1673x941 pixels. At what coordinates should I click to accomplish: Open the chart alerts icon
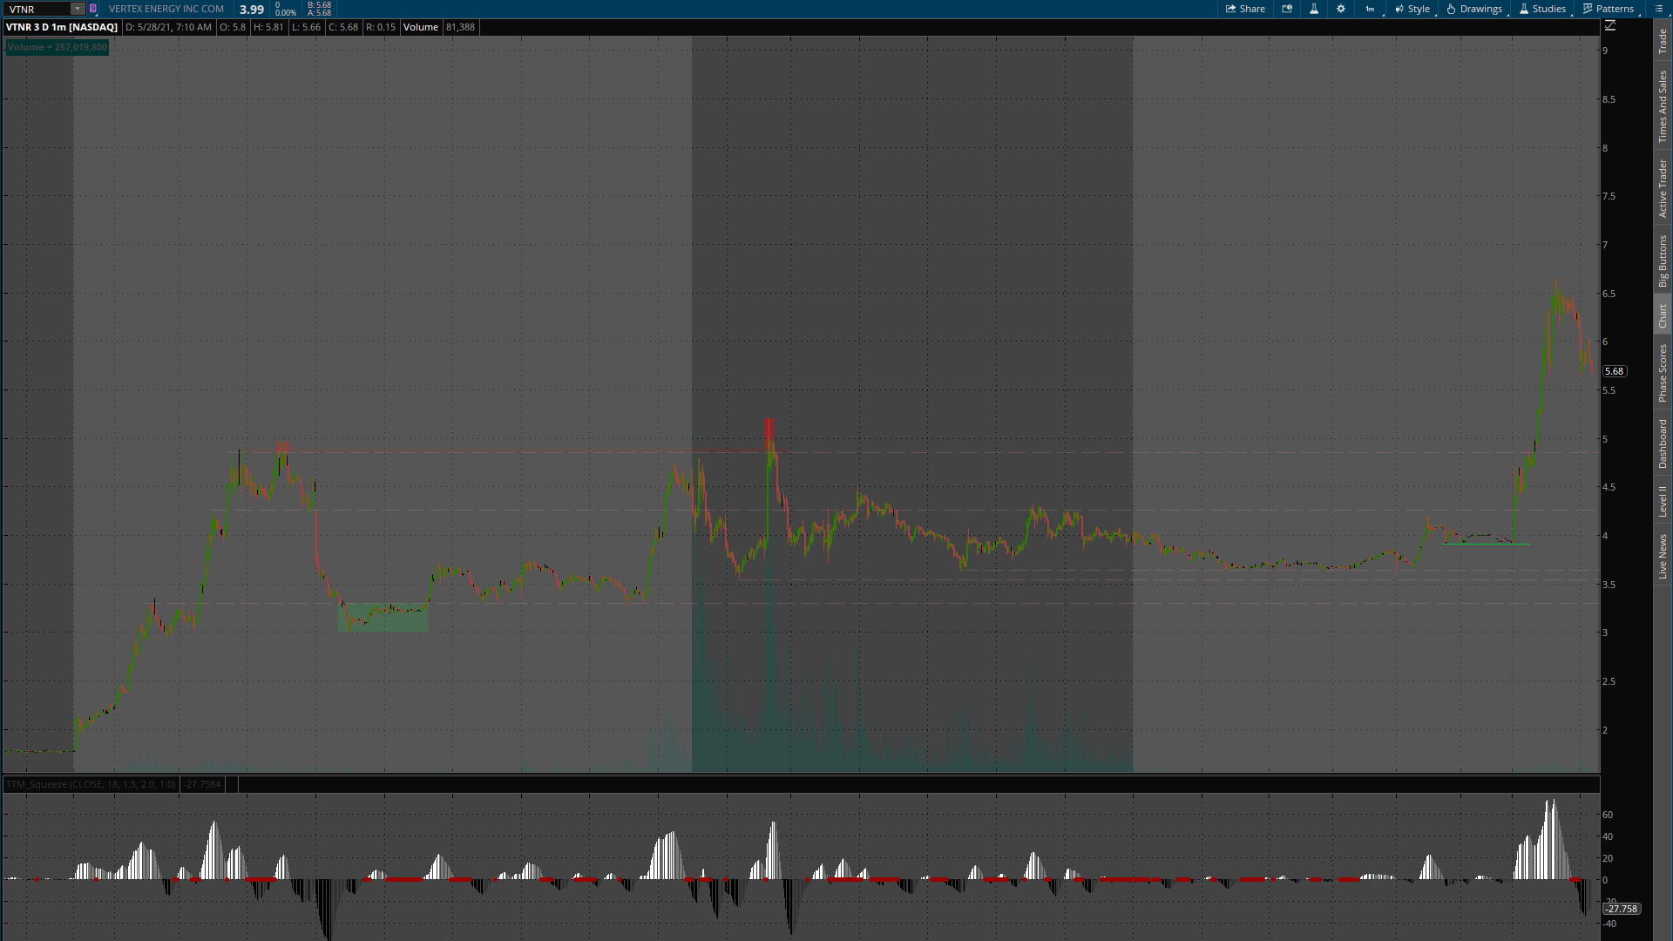pyautogui.click(x=1287, y=9)
